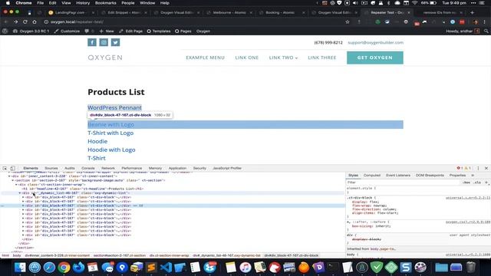Click the Chrome back arrow
This screenshot has width=491, height=276.
[6, 22]
